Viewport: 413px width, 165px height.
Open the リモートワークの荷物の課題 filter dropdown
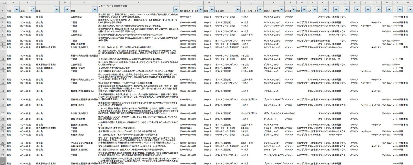pyautogui.click(x=176, y=10)
